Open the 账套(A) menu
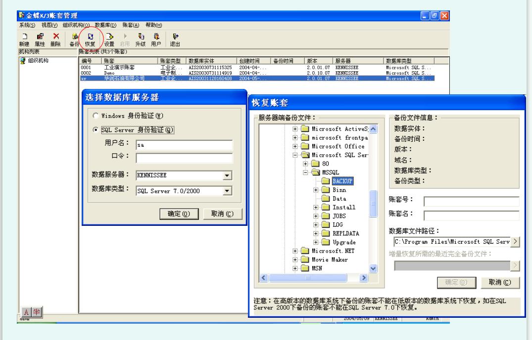 coord(131,25)
